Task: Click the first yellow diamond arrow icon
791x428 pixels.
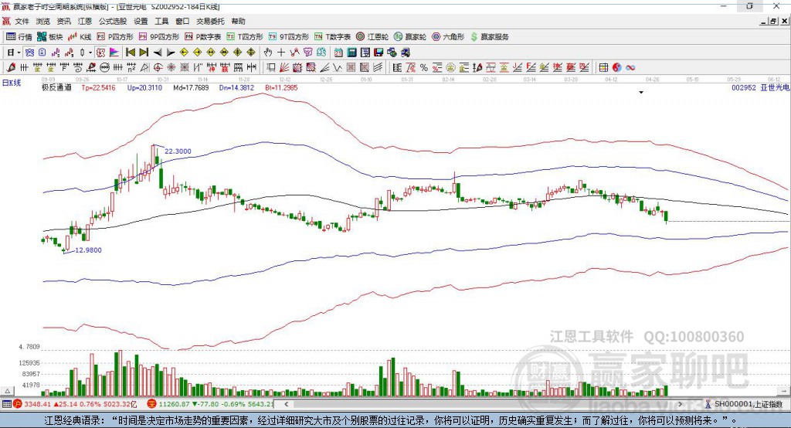Action: [184, 53]
